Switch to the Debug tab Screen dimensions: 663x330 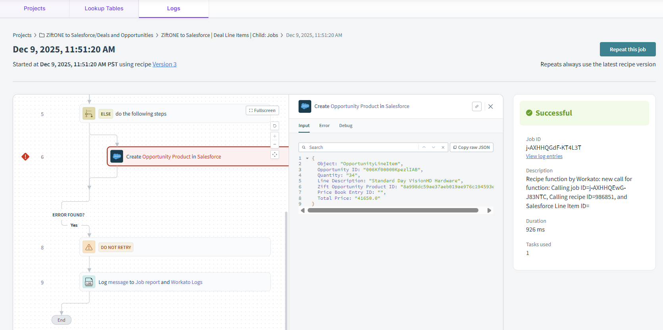[345, 125]
